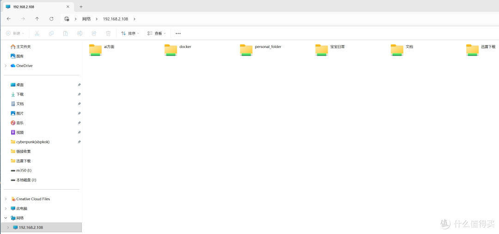Click the Back navigation arrow

click(x=9, y=19)
